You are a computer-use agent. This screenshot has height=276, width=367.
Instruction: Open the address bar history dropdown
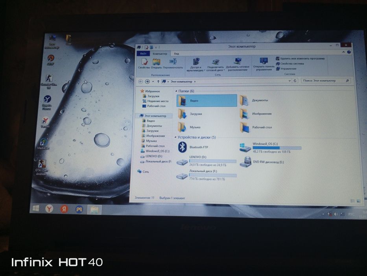290,80
